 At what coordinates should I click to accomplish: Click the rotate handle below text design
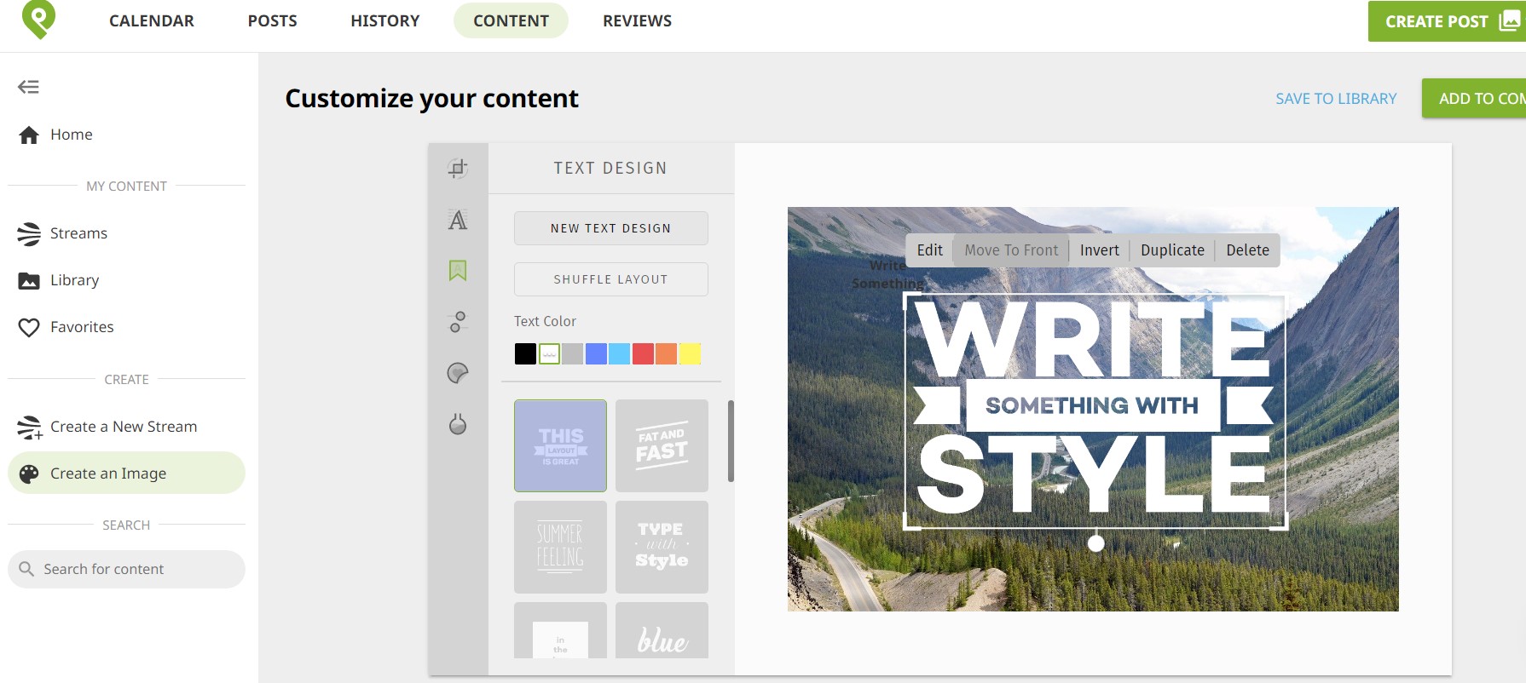tap(1096, 543)
